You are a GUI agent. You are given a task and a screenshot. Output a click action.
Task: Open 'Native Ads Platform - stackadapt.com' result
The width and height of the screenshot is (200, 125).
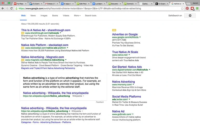[x=45, y=45]
